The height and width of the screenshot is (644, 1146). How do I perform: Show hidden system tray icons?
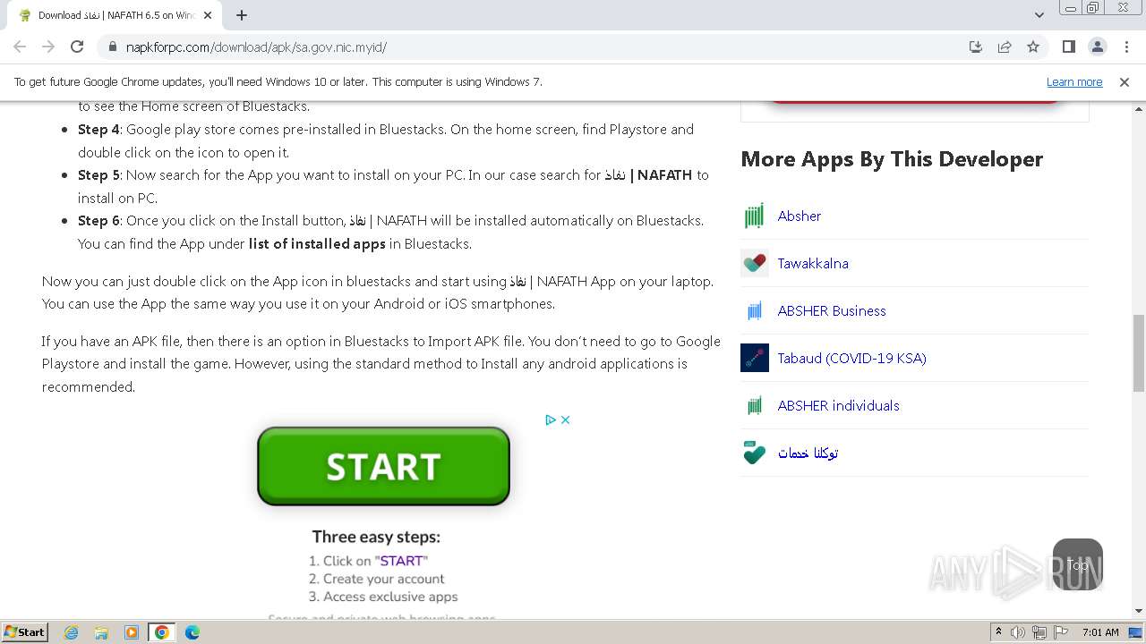click(x=998, y=632)
